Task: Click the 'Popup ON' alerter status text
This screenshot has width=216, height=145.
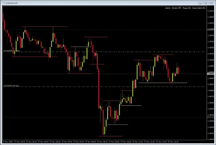Action: coord(187,8)
